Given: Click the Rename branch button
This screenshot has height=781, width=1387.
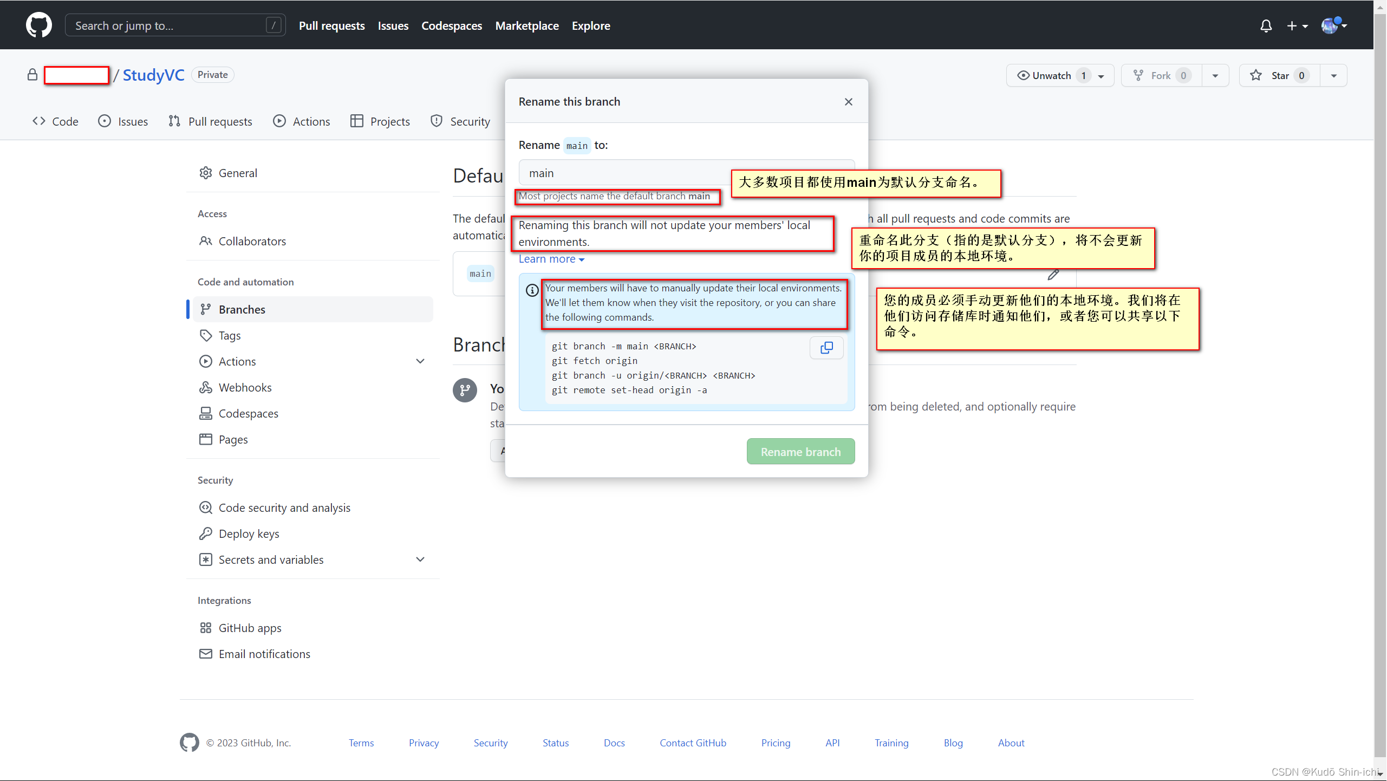Looking at the screenshot, I should pos(800,451).
